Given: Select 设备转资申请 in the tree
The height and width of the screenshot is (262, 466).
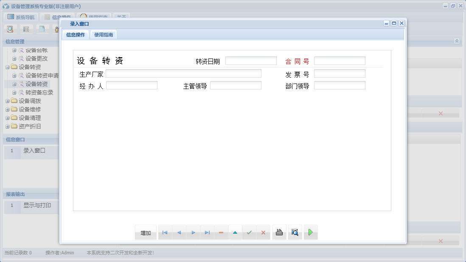Looking at the screenshot, I should tap(42, 75).
